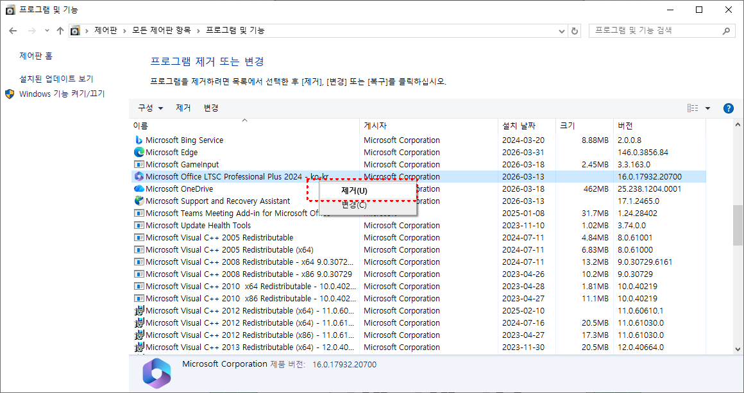The height and width of the screenshot is (393, 744).
Task: Open the 제어판 홈 link
Action: tap(36, 56)
